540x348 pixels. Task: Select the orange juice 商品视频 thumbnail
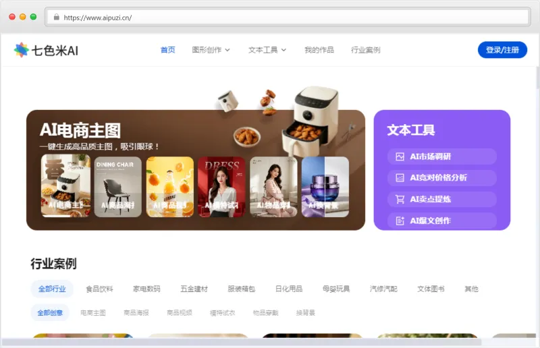tap(170, 187)
